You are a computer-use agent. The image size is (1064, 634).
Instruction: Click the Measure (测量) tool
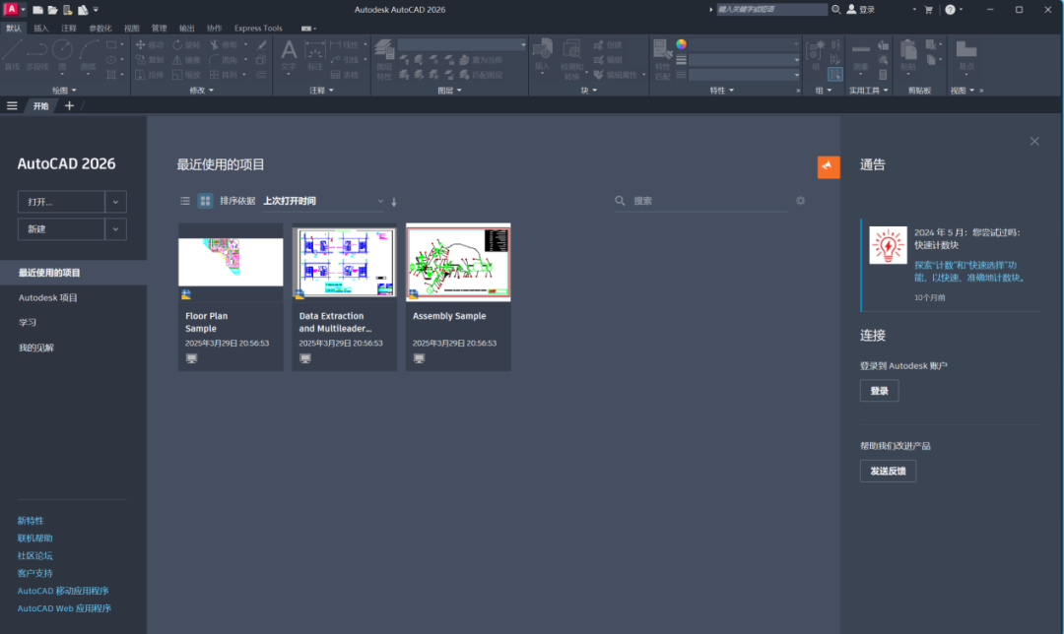pos(860,55)
